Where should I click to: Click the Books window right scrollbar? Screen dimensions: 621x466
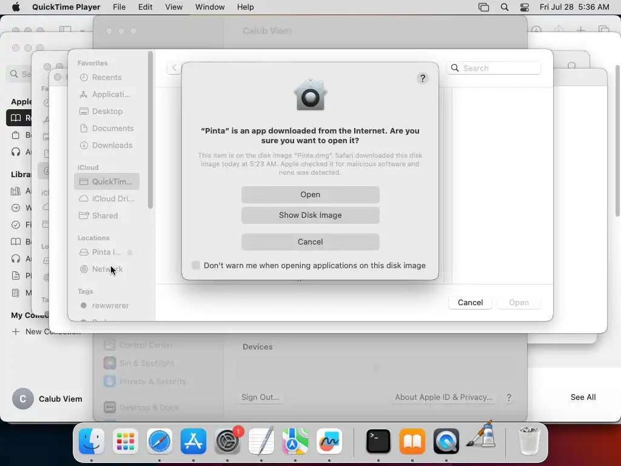tap(617, 141)
